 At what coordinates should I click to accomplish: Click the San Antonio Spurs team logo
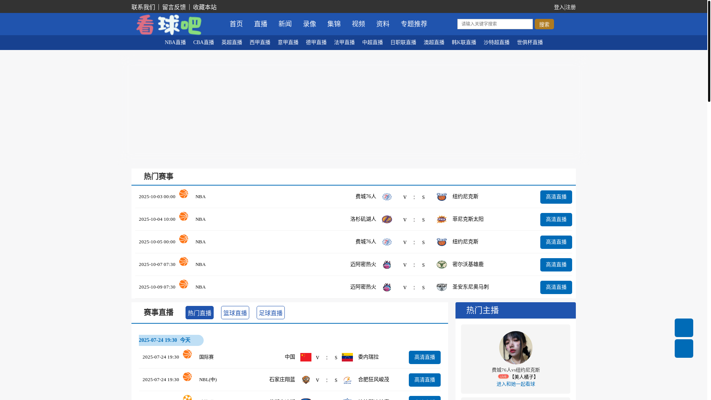[442, 287]
